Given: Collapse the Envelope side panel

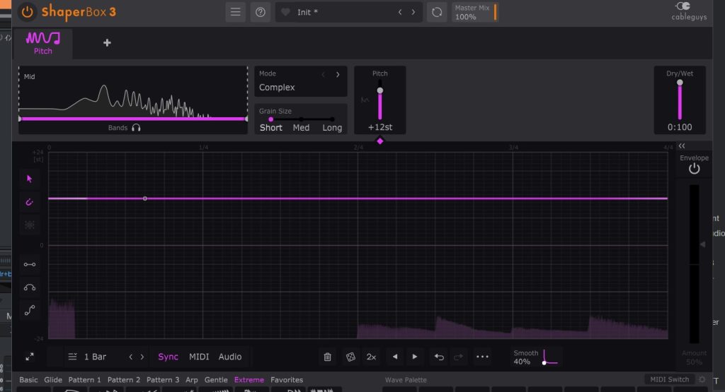Looking at the screenshot, I should click(x=682, y=146).
